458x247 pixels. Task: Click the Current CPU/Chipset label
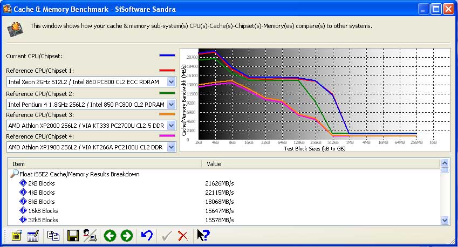tap(34, 56)
